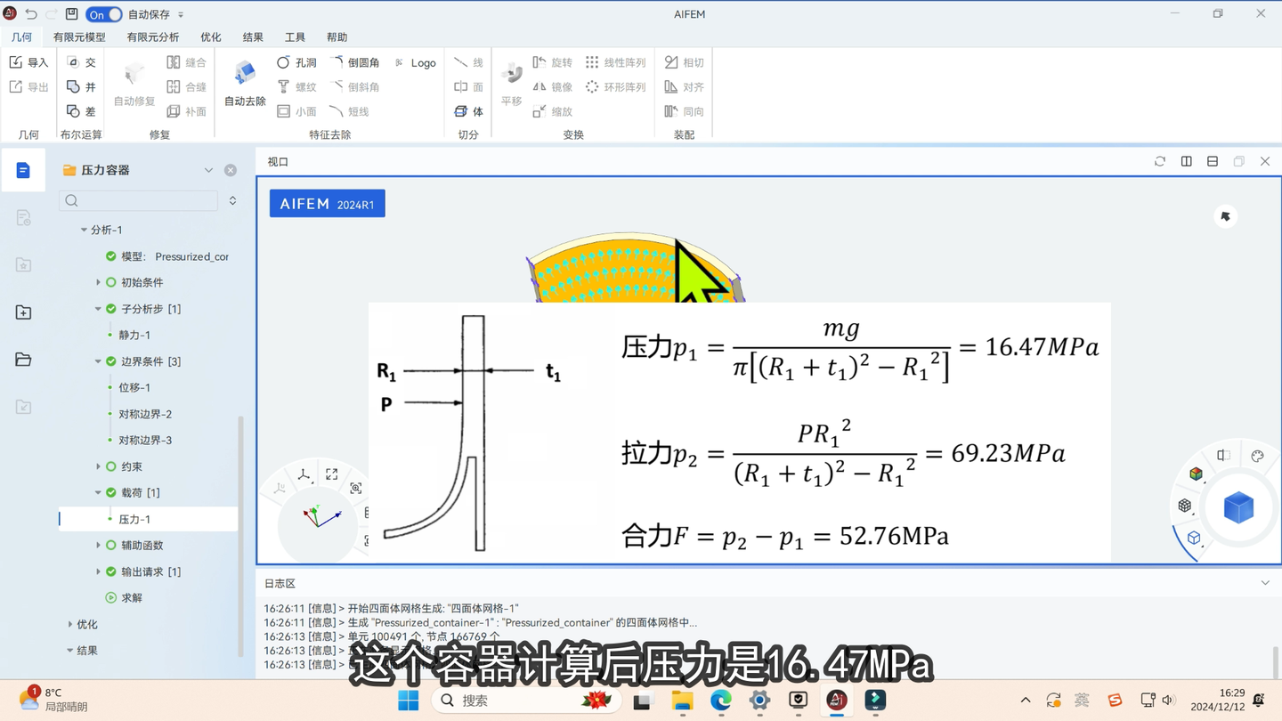
Task: Collapse the 载荷 [1] node
Action: (x=98, y=492)
